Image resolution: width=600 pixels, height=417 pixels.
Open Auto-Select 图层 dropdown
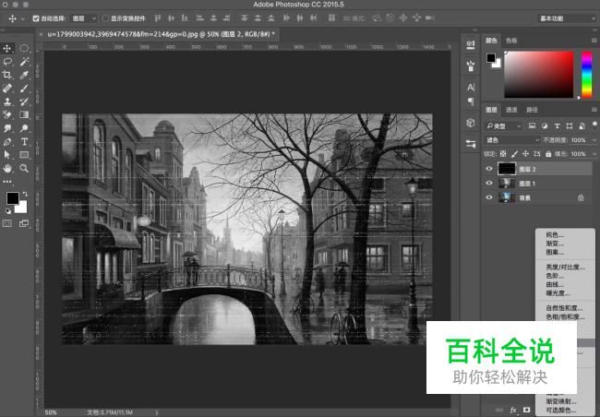[84, 18]
